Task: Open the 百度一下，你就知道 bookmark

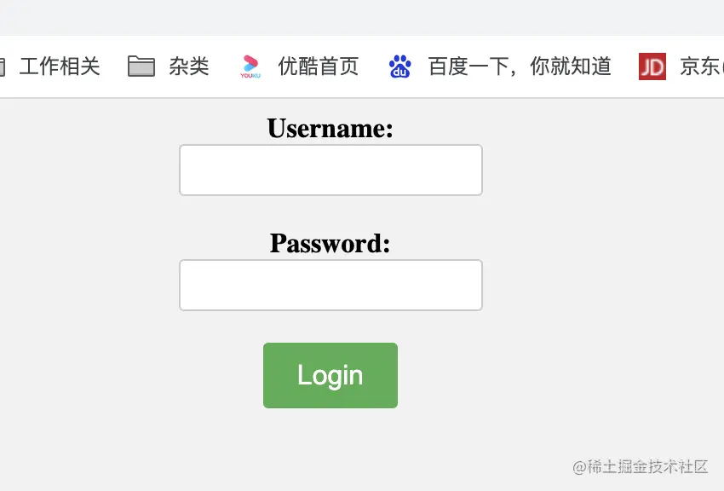Action: pos(520,66)
